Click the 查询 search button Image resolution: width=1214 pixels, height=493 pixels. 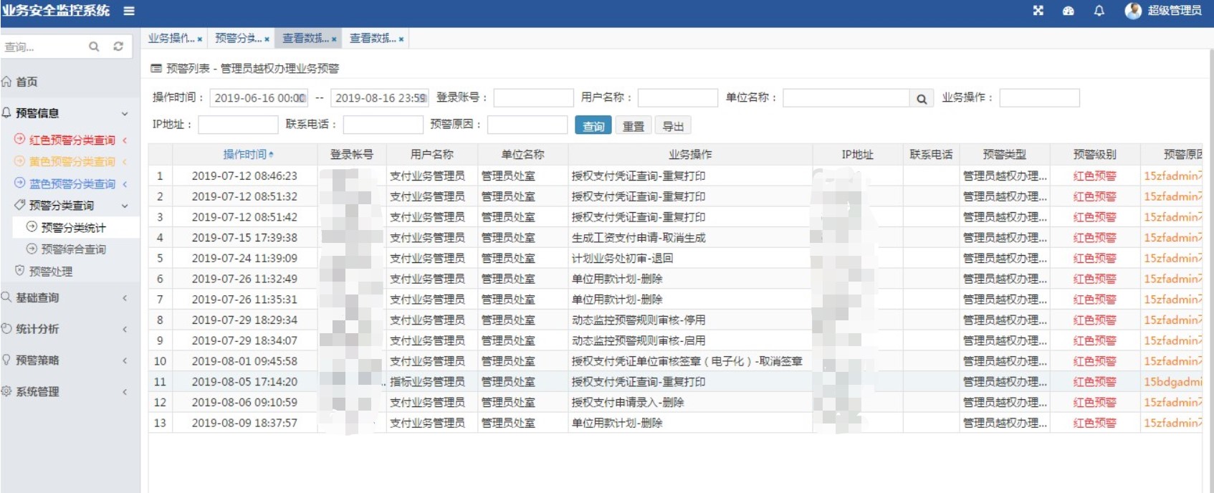click(593, 126)
